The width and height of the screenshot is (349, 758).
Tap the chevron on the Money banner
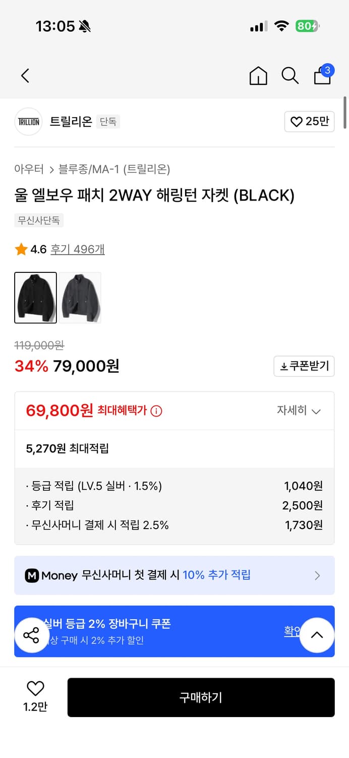(317, 576)
